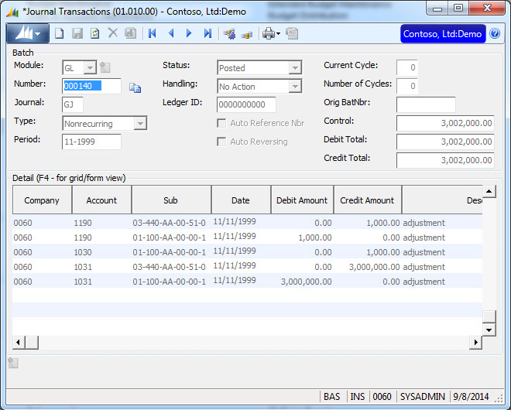The height and width of the screenshot is (410, 511).
Task: Click the 0060 status bar company ID
Action: click(382, 396)
